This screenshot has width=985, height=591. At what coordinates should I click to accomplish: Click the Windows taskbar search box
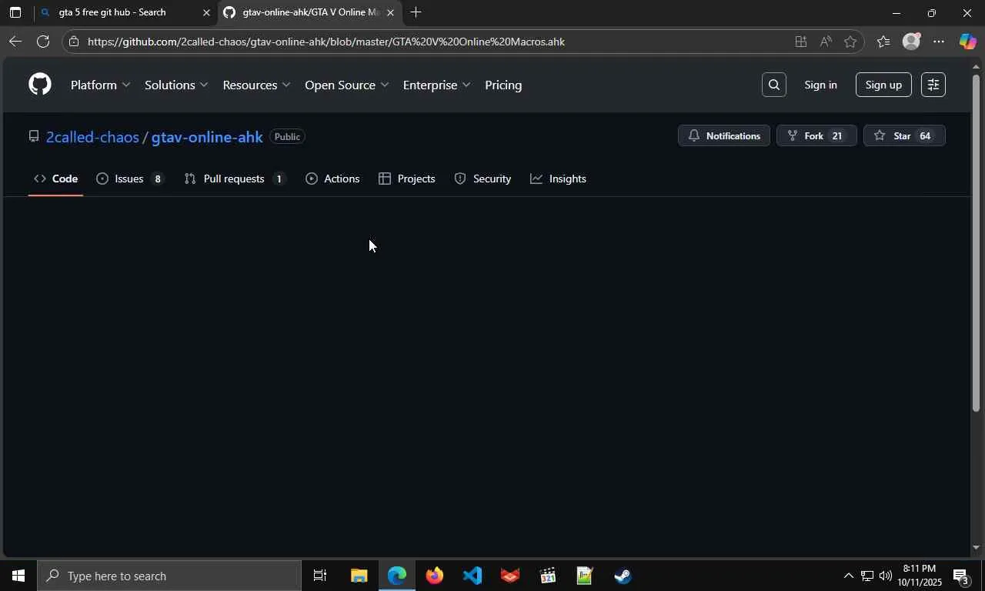pyautogui.click(x=169, y=576)
